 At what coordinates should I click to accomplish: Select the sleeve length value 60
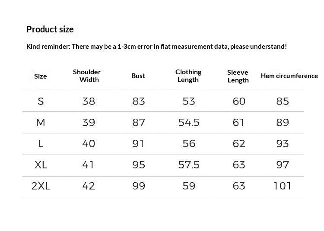click(x=239, y=101)
